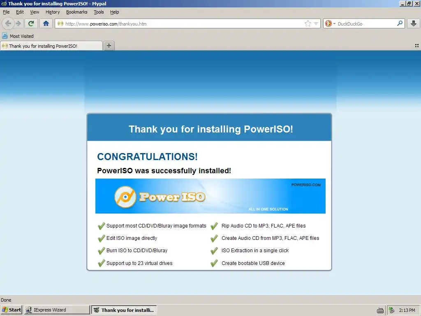Image resolution: width=421 pixels, height=316 pixels.
Task: Click checkmark beside 'Edit ISO image directly'
Action: [102, 238]
